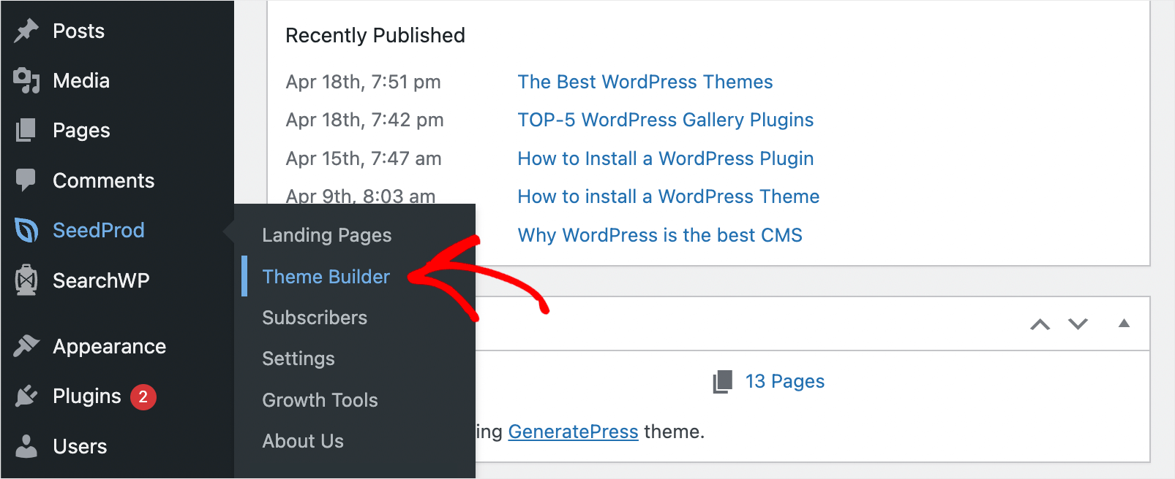Click the SeedProd leaf logo icon

tap(26, 231)
